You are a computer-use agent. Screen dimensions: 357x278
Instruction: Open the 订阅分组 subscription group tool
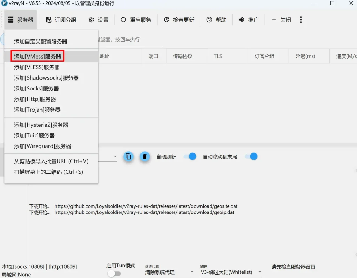pos(61,20)
